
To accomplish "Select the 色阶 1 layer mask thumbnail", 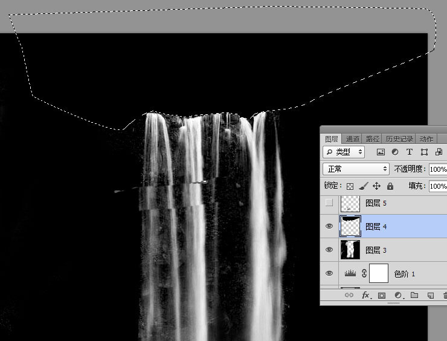I will [378, 274].
